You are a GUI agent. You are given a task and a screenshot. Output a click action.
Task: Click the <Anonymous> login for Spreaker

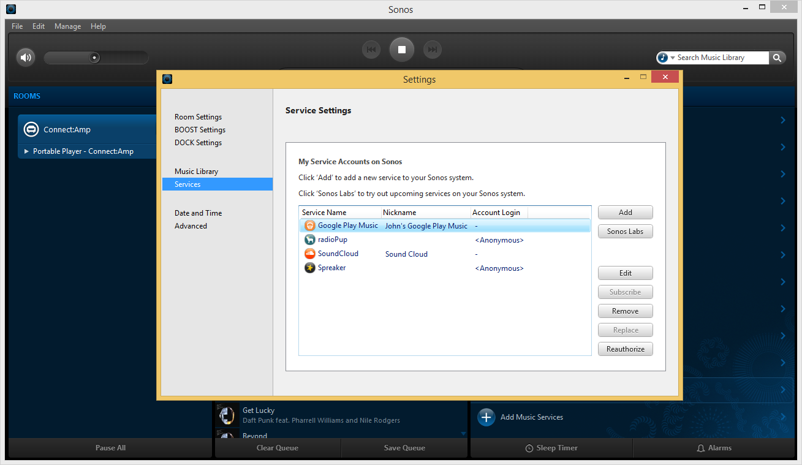coord(499,268)
